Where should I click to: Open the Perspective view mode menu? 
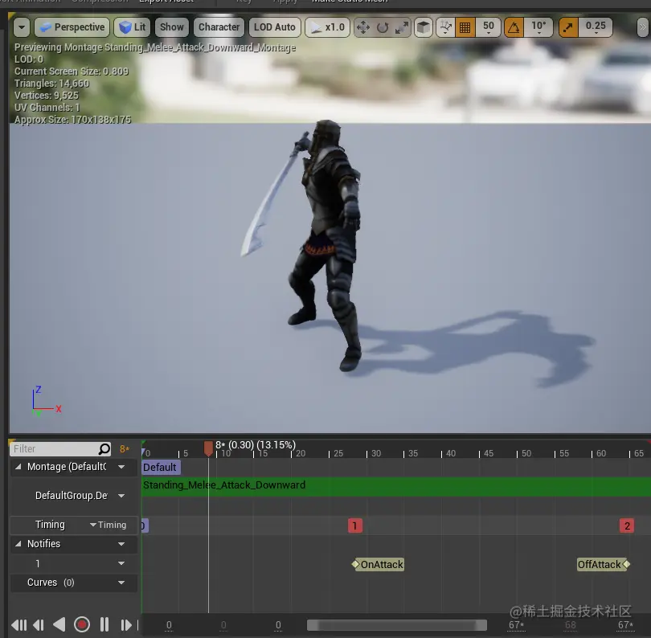(x=72, y=27)
